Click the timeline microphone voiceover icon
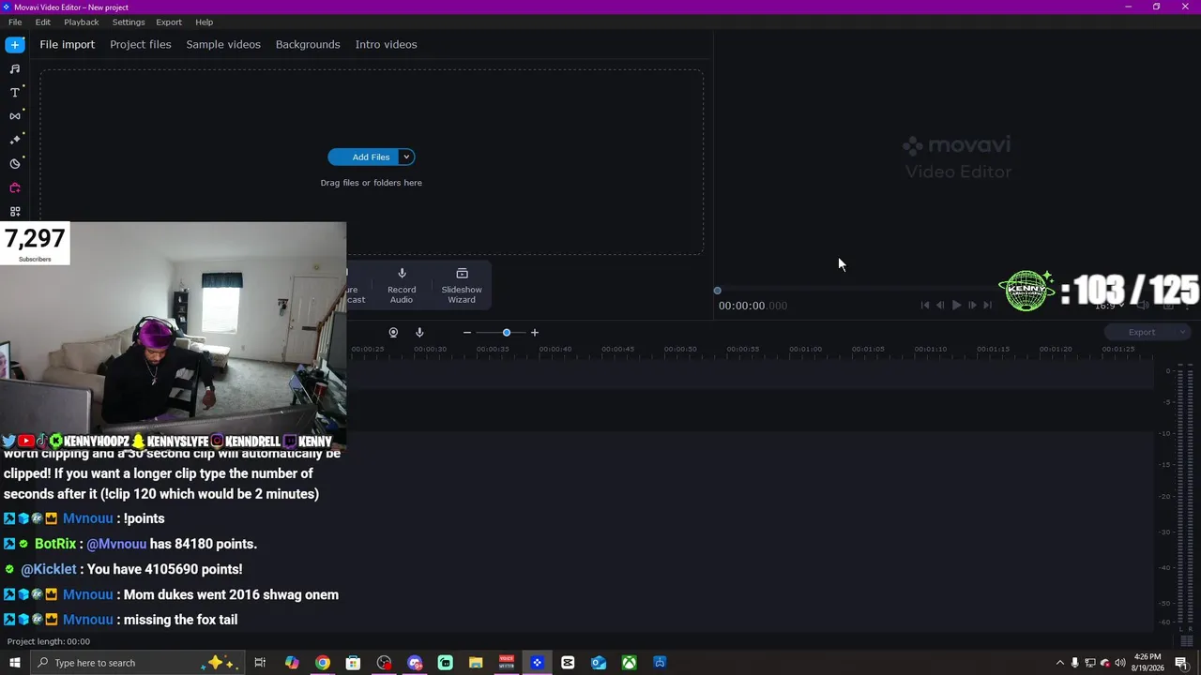The image size is (1201, 675). point(419,333)
